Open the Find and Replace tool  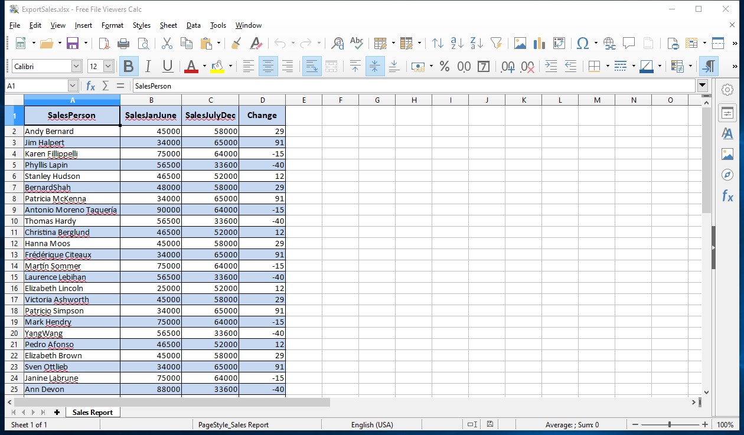pyautogui.click(x=337, y=43)
